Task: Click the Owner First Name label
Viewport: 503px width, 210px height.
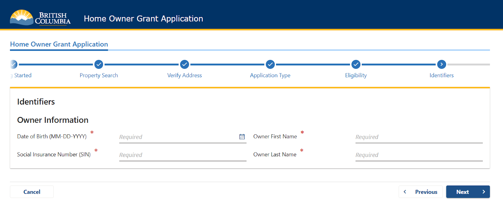Action: pyautogui.click(x=275, y=137)
